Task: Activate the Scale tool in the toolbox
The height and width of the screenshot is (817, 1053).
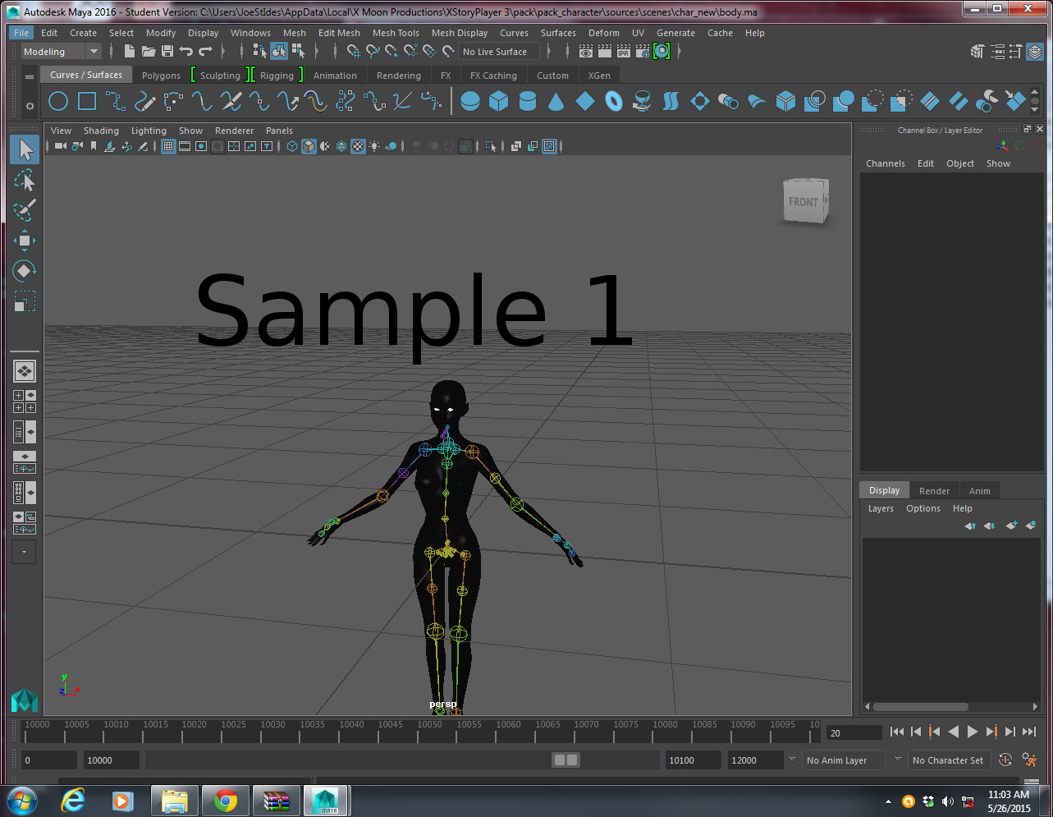Action: point(25,301)
